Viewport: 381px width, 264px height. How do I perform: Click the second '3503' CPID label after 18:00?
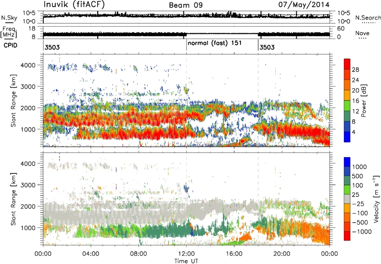click(x=267, y=47)
